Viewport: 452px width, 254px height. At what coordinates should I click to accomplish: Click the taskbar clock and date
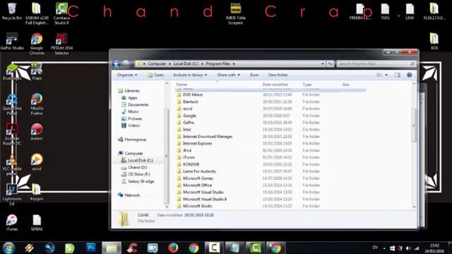[434, 248]
